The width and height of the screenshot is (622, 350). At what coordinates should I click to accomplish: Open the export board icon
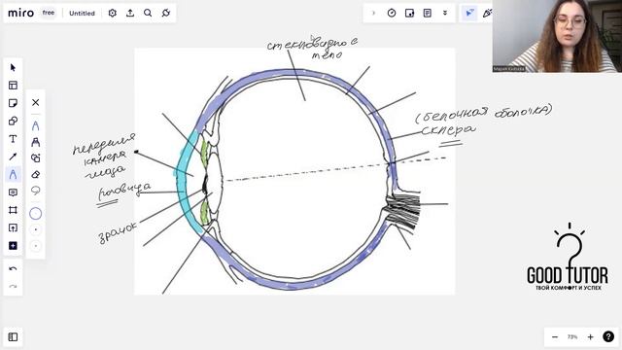tap(130, 13)
